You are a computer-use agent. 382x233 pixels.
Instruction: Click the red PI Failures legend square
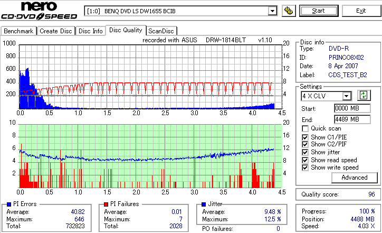coord(106,204)
